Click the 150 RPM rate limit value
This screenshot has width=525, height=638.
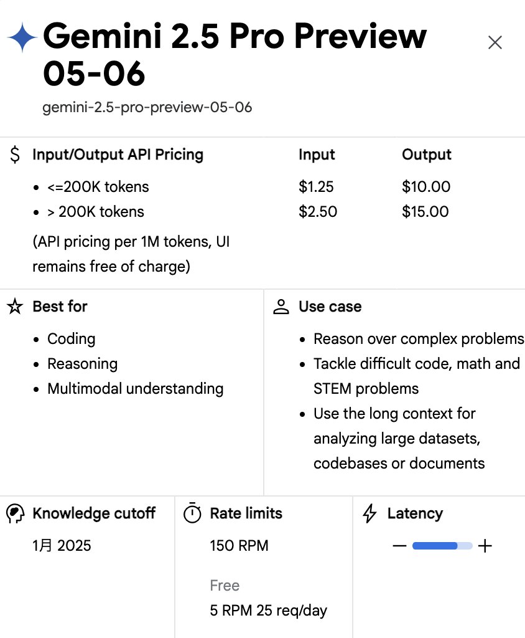click(239, 546)
